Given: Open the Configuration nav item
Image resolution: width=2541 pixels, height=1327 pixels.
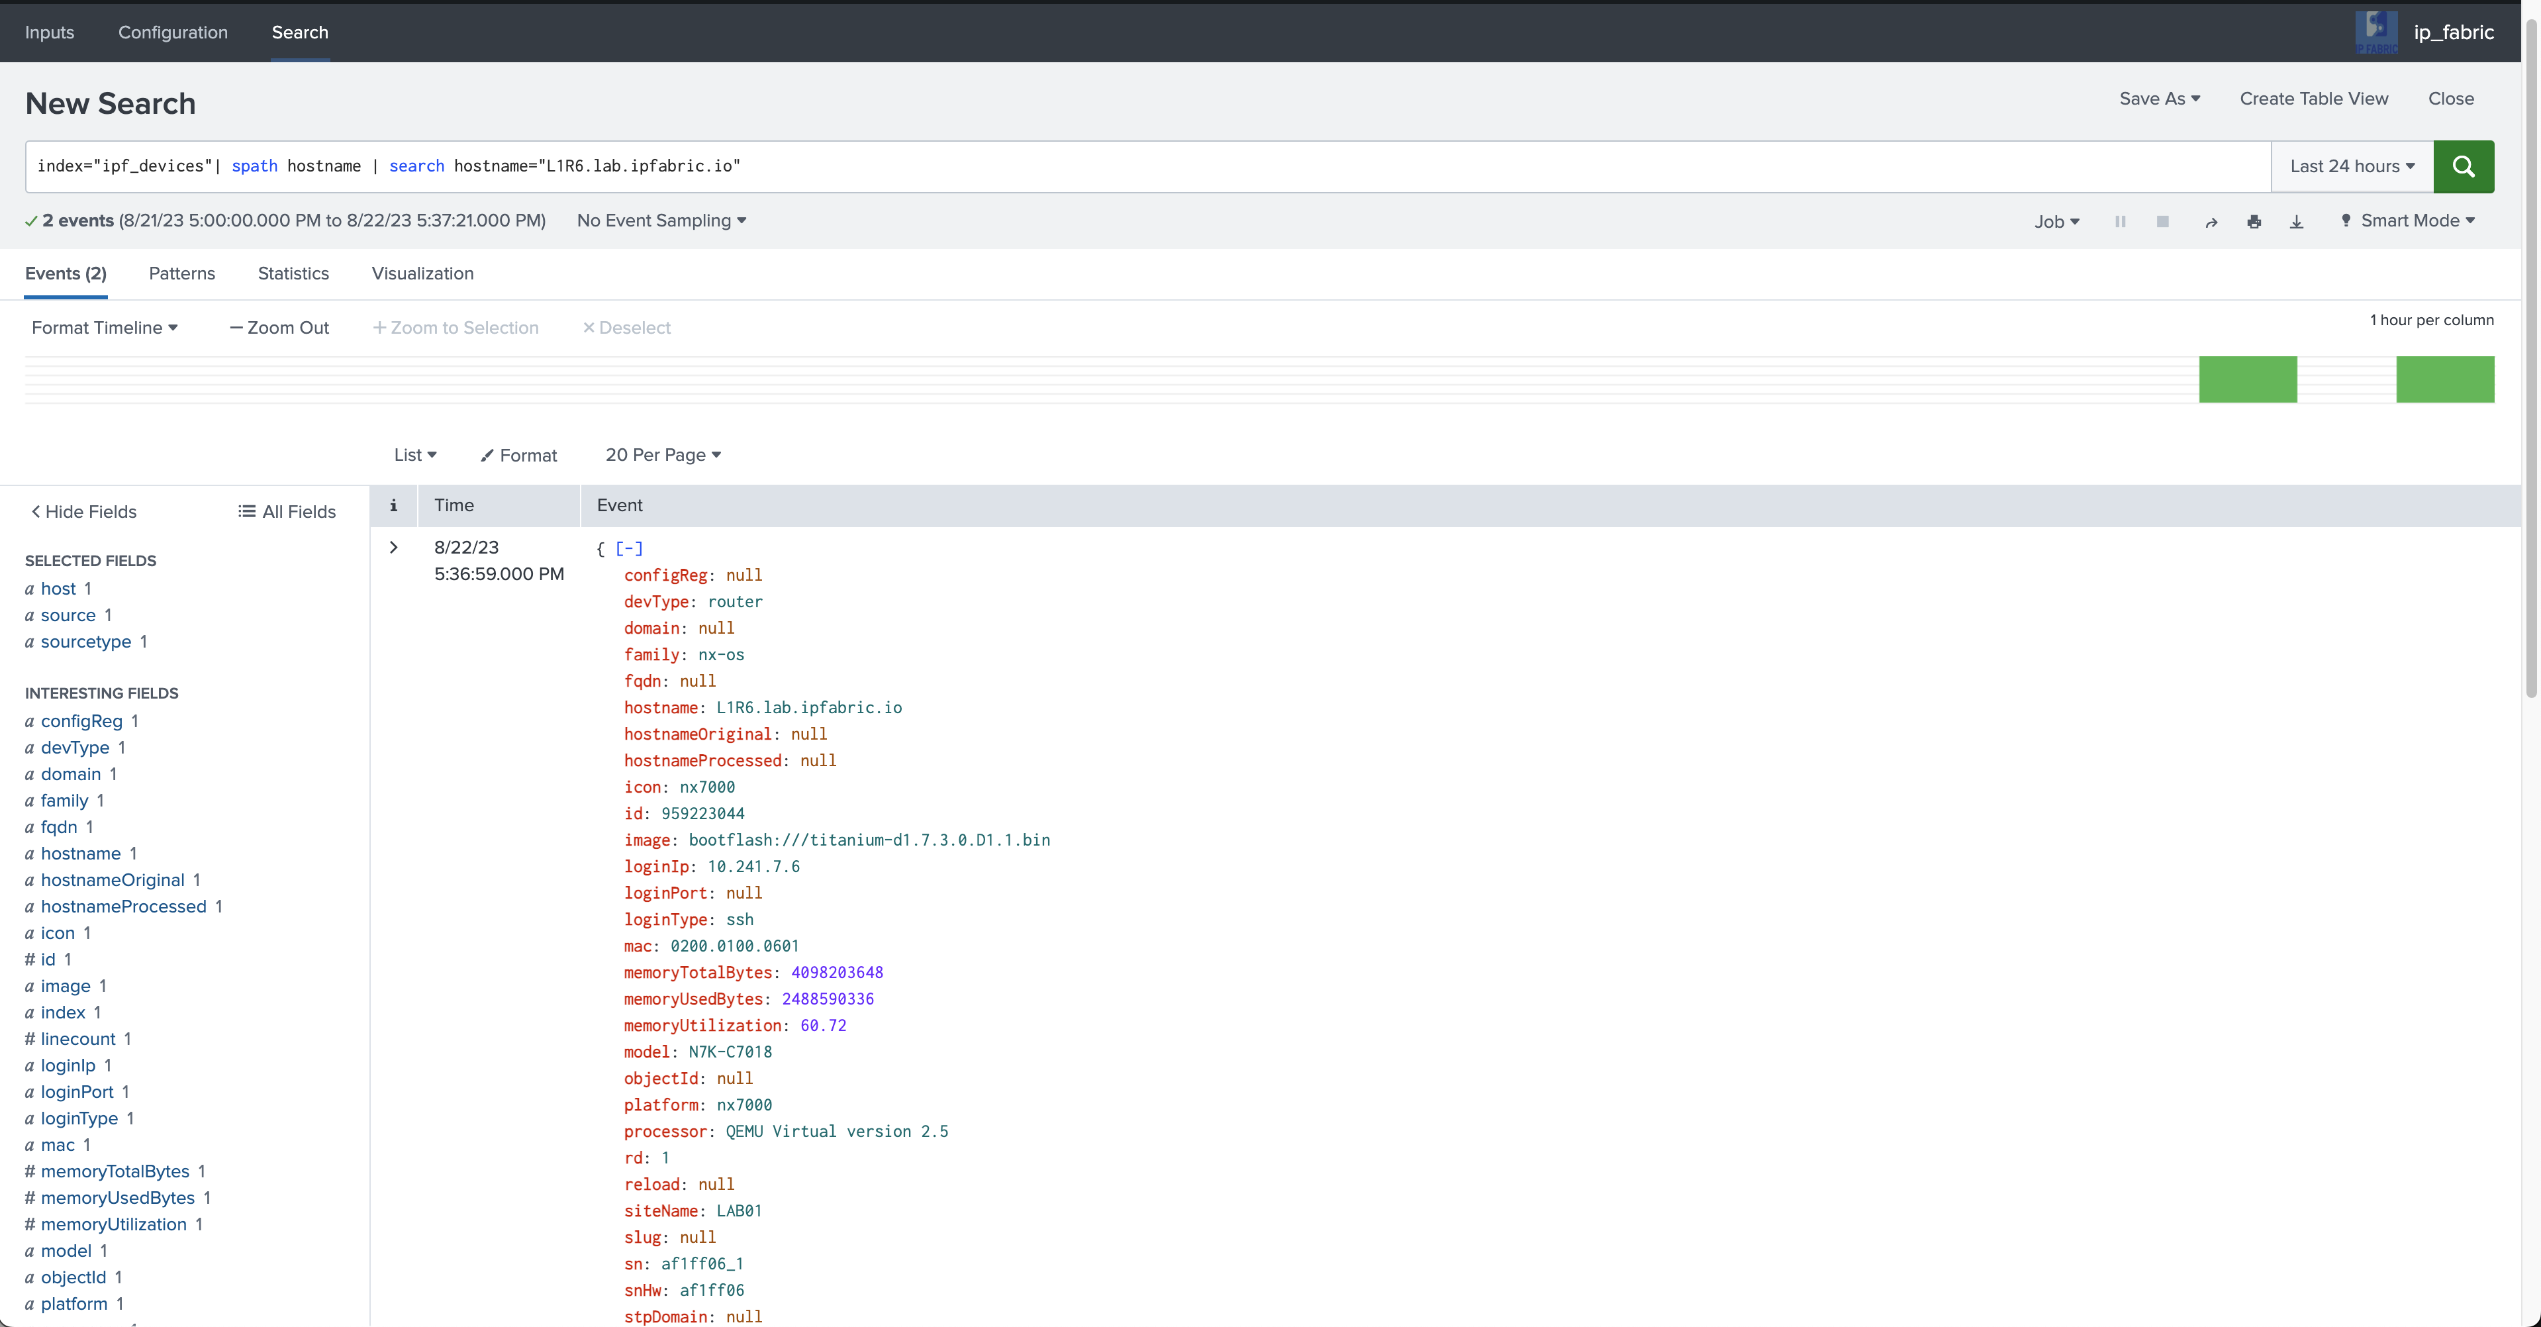Looking at the screenshot, I should pos(173,32).
